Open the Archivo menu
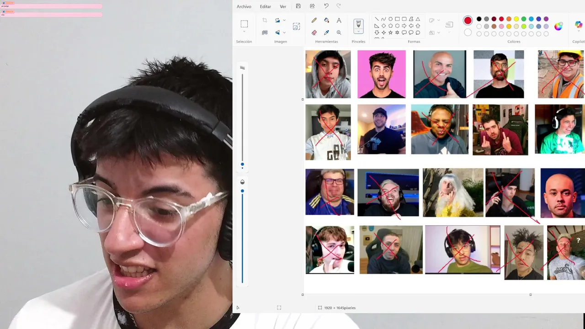The height and width of the screenshot is (329, 585). pyautogui.click(x=244, y=6)
